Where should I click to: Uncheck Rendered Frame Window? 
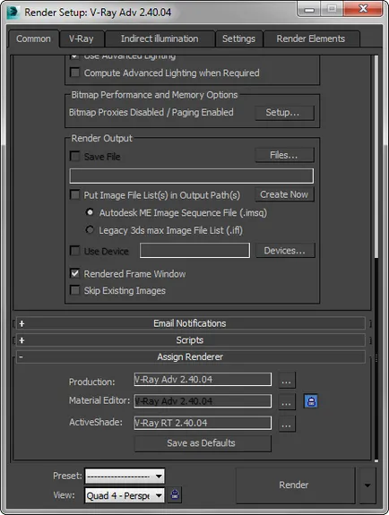[x=75, y=273]
